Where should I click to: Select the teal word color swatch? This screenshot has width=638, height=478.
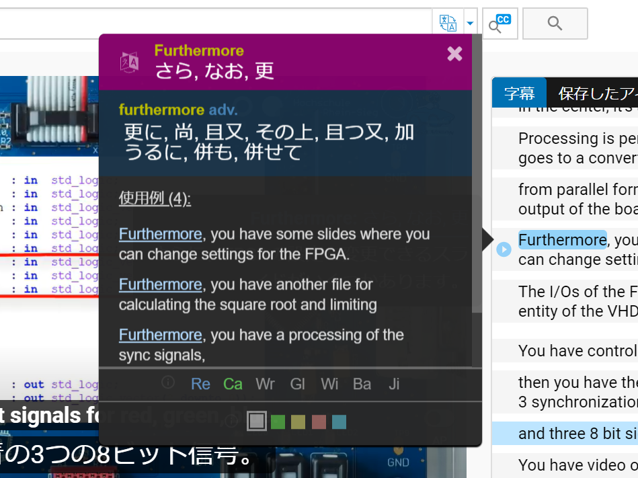point(339,422)
